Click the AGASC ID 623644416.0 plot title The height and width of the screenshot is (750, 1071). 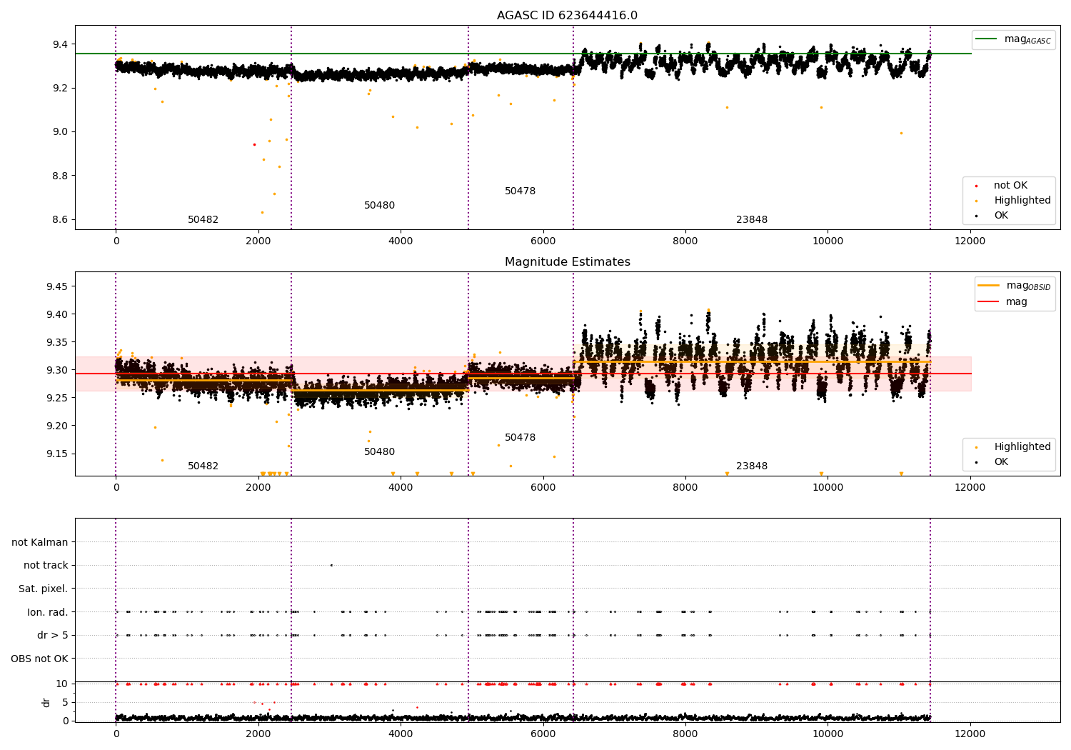click(x=567, y=16)
